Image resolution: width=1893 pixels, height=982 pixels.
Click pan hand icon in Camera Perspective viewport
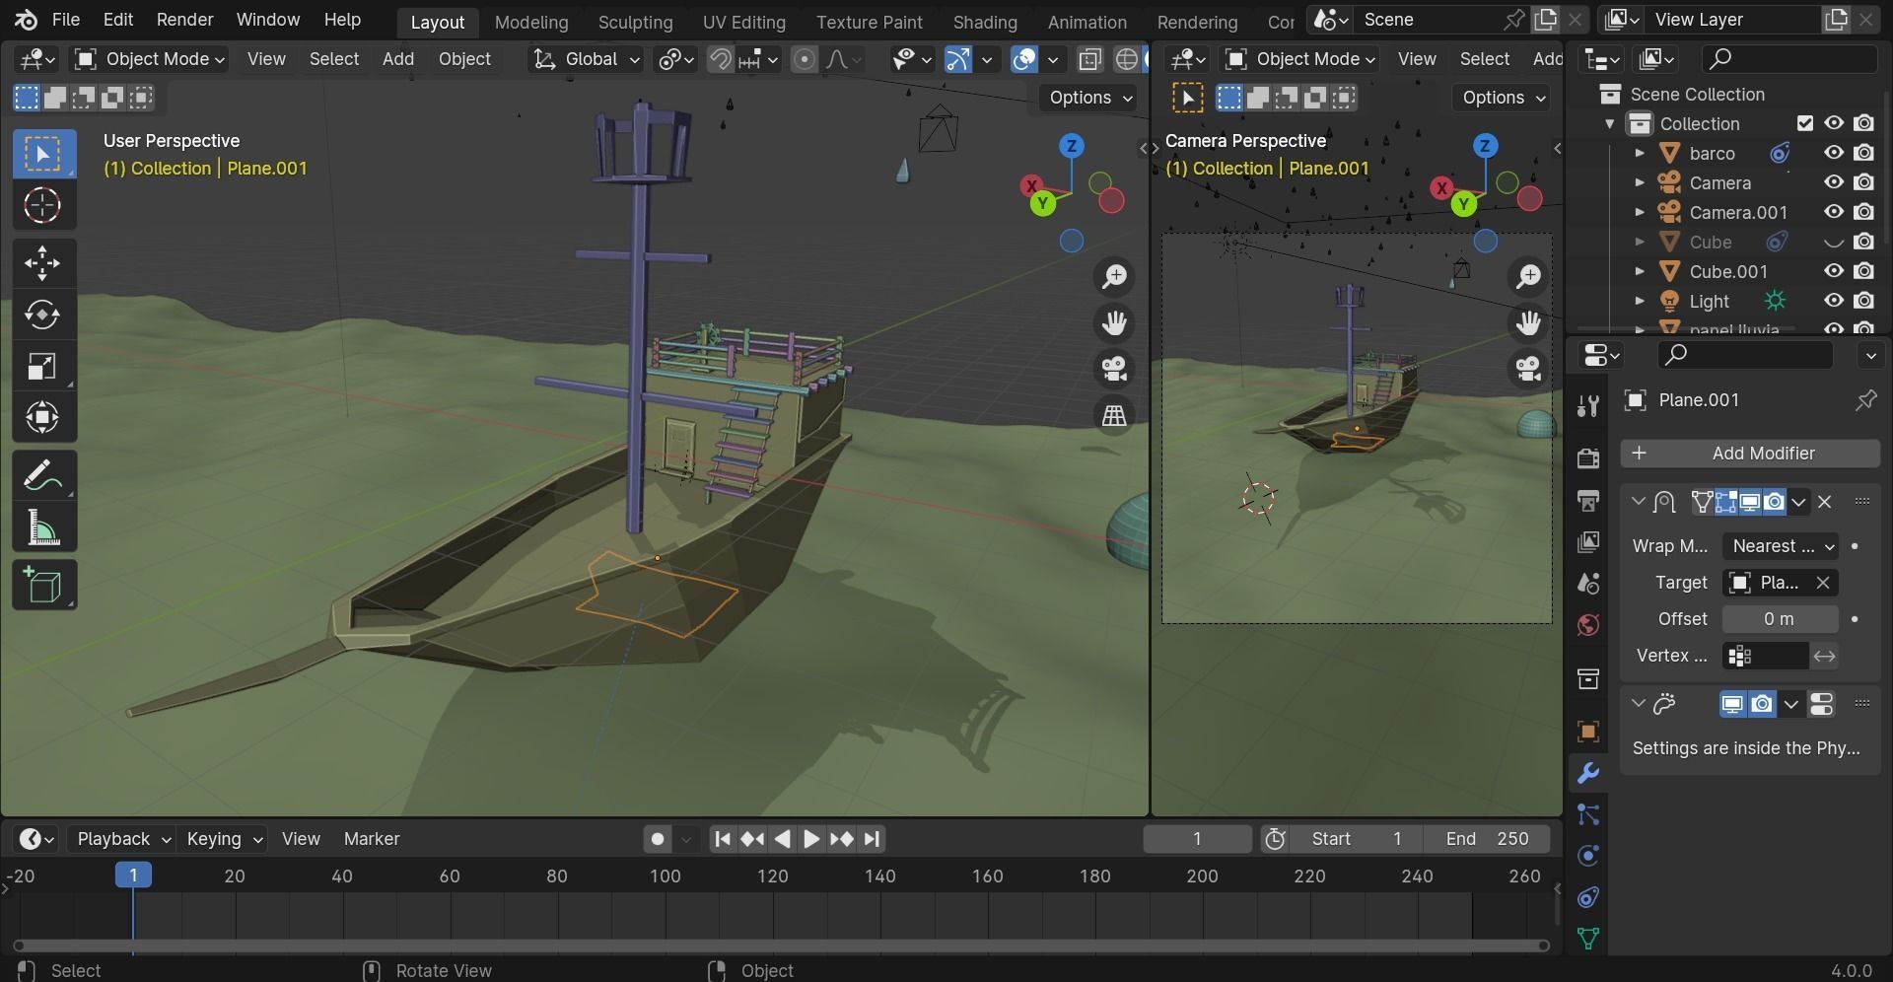pos(1528,323)
